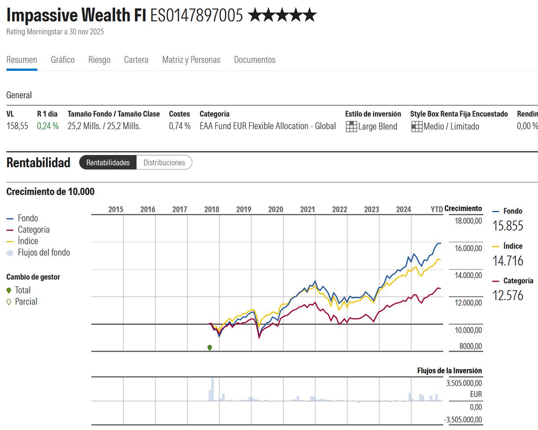The height and width of the screenshot is (430, 538).
Task: Click the green Total manager change marker
Action: point(209,347)
